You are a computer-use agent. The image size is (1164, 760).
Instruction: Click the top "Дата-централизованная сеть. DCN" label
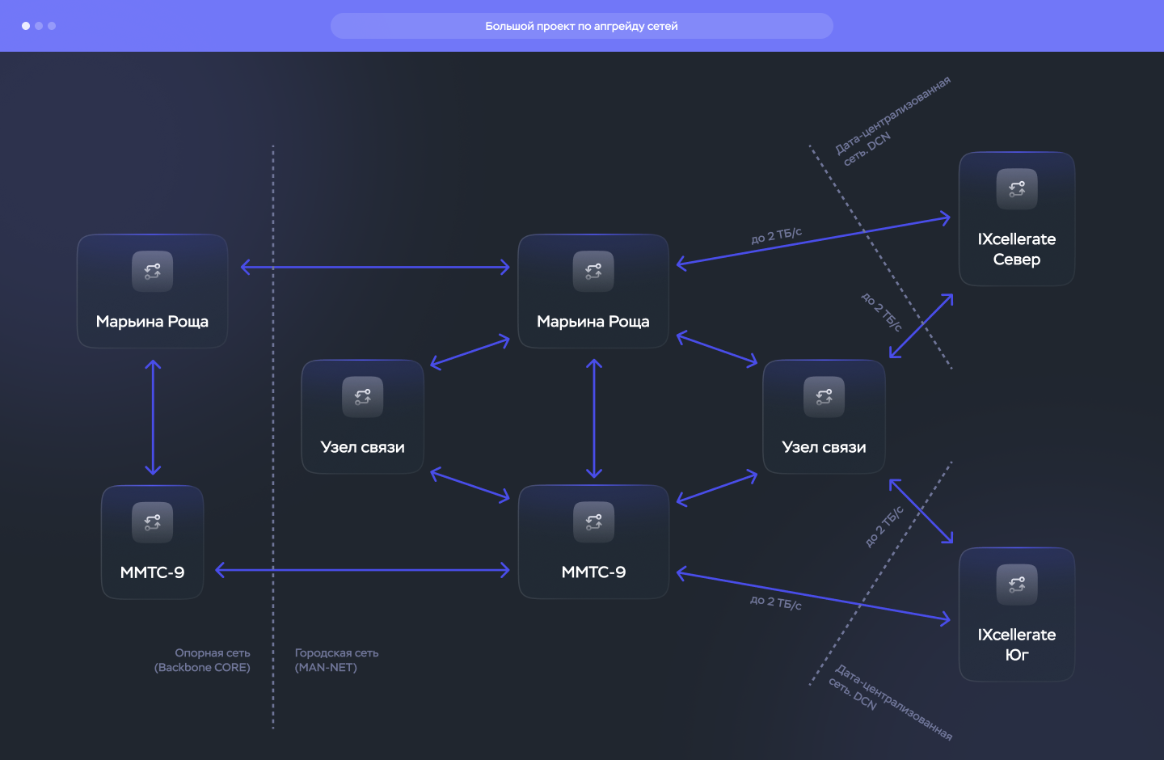tap(892, 121)
